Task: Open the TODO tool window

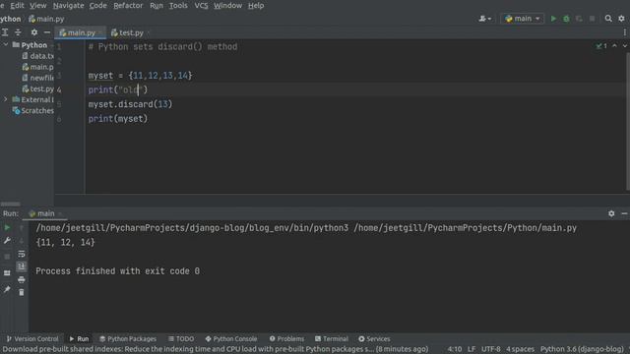Action: (x=181, y=338)
